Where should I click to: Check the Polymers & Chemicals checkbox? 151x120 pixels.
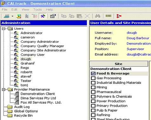point(93,97)
